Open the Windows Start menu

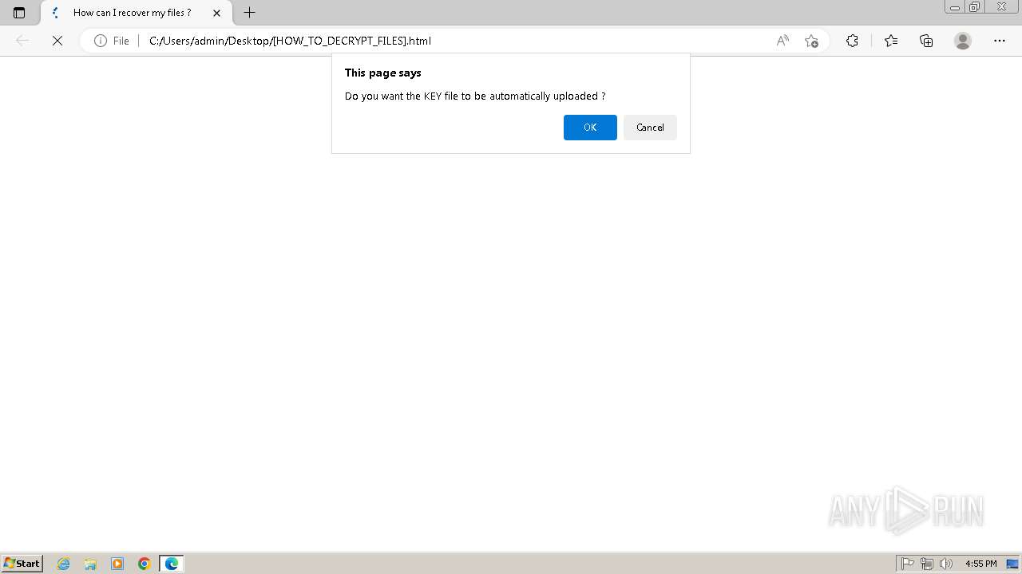coord(22,564)
